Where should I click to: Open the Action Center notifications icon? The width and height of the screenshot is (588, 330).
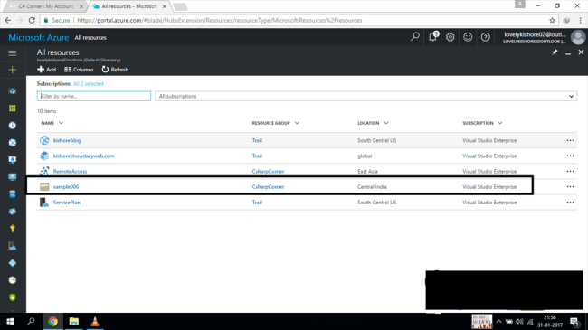point(574,321)
